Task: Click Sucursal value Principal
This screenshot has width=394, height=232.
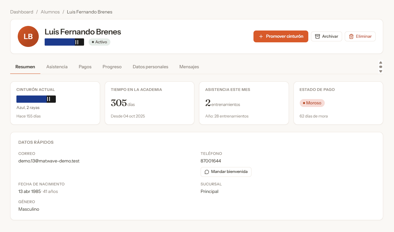Action: coord(209,191)
